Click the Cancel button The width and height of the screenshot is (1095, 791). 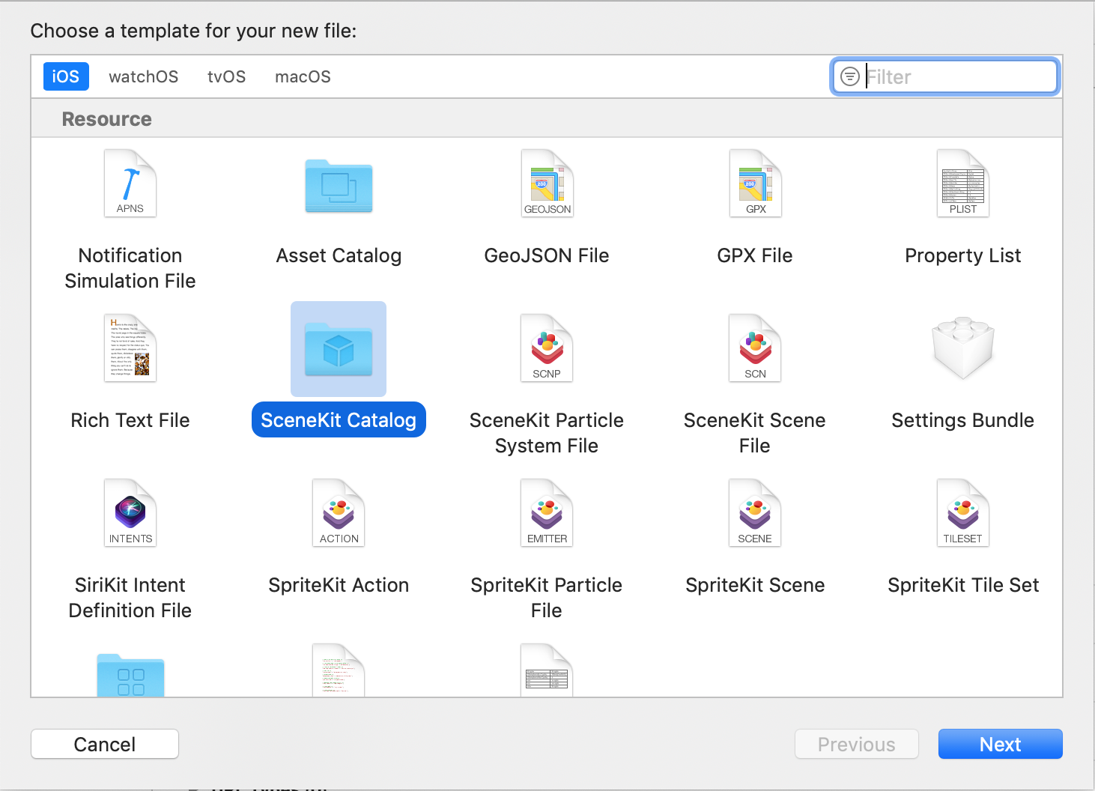click(105, 744)
